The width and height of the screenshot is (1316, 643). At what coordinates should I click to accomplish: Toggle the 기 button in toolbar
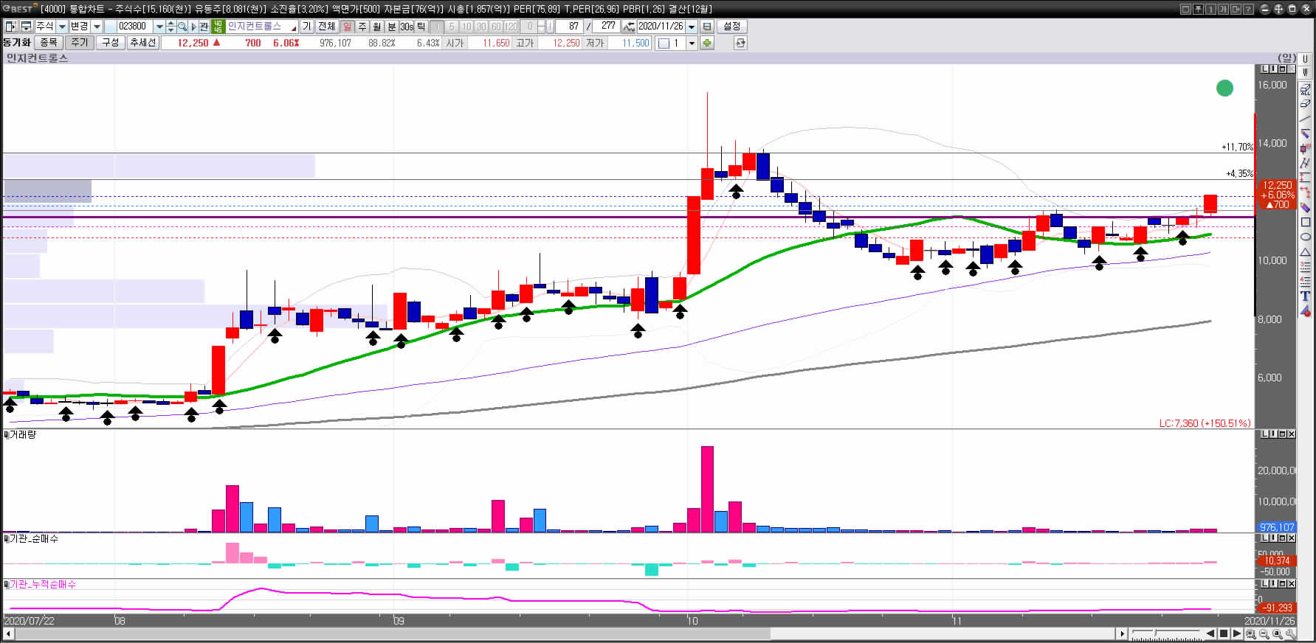(307, 26)
